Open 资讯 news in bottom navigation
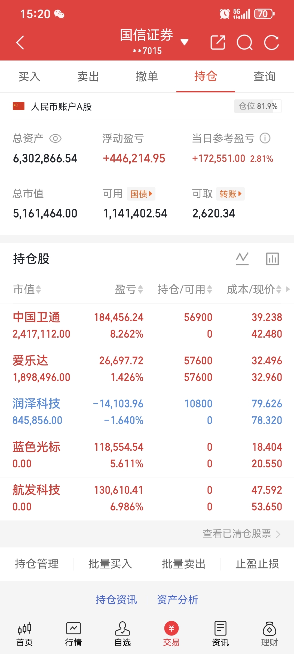 220,634
